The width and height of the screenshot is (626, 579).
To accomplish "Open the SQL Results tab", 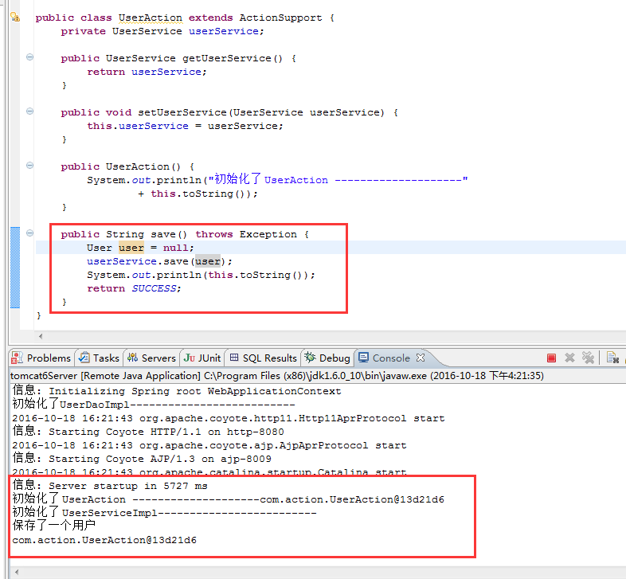I will point(264,358).
